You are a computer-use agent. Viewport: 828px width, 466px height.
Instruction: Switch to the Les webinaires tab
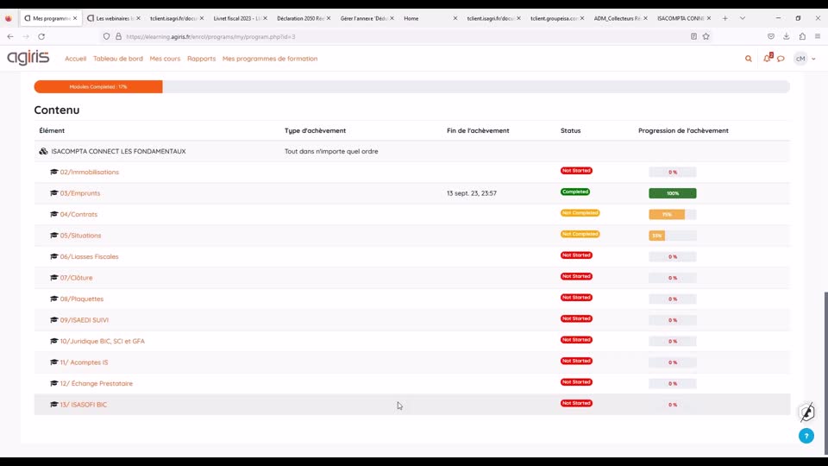click(114, 18)
